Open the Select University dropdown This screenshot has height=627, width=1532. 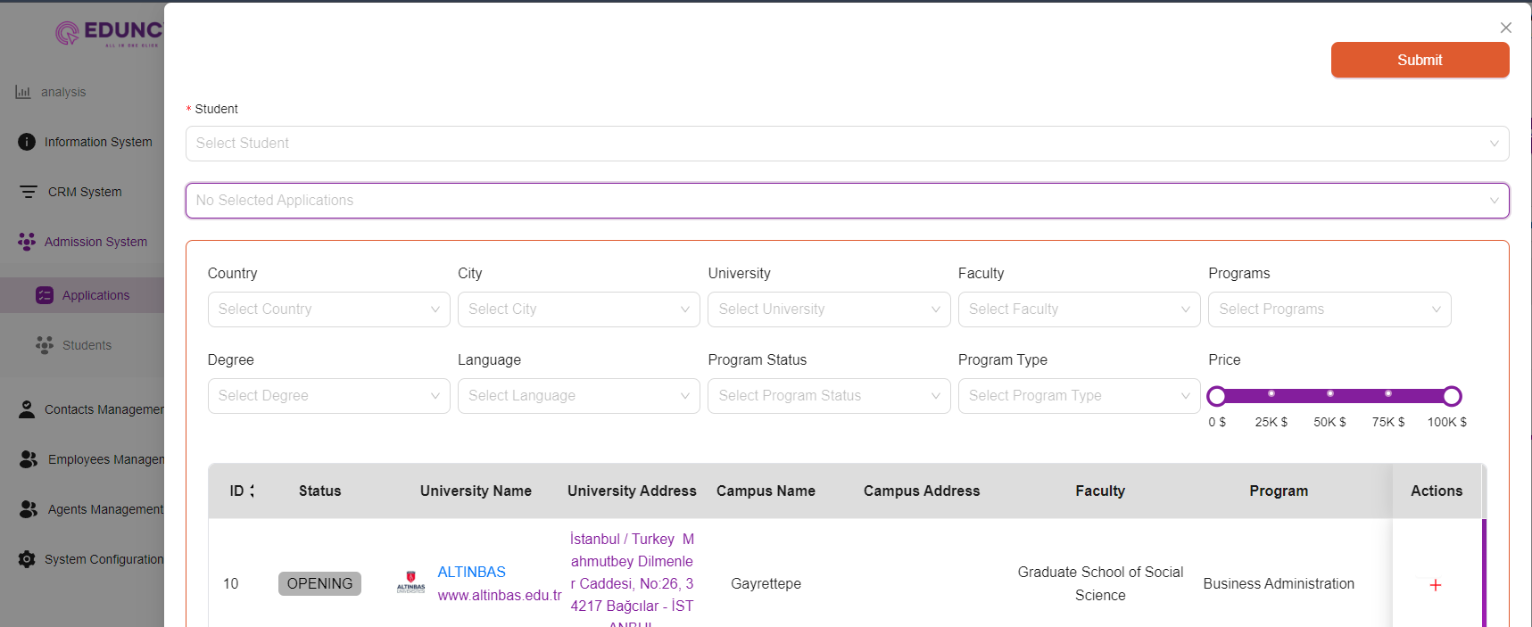pyautogui.click(x=828, y=309)
